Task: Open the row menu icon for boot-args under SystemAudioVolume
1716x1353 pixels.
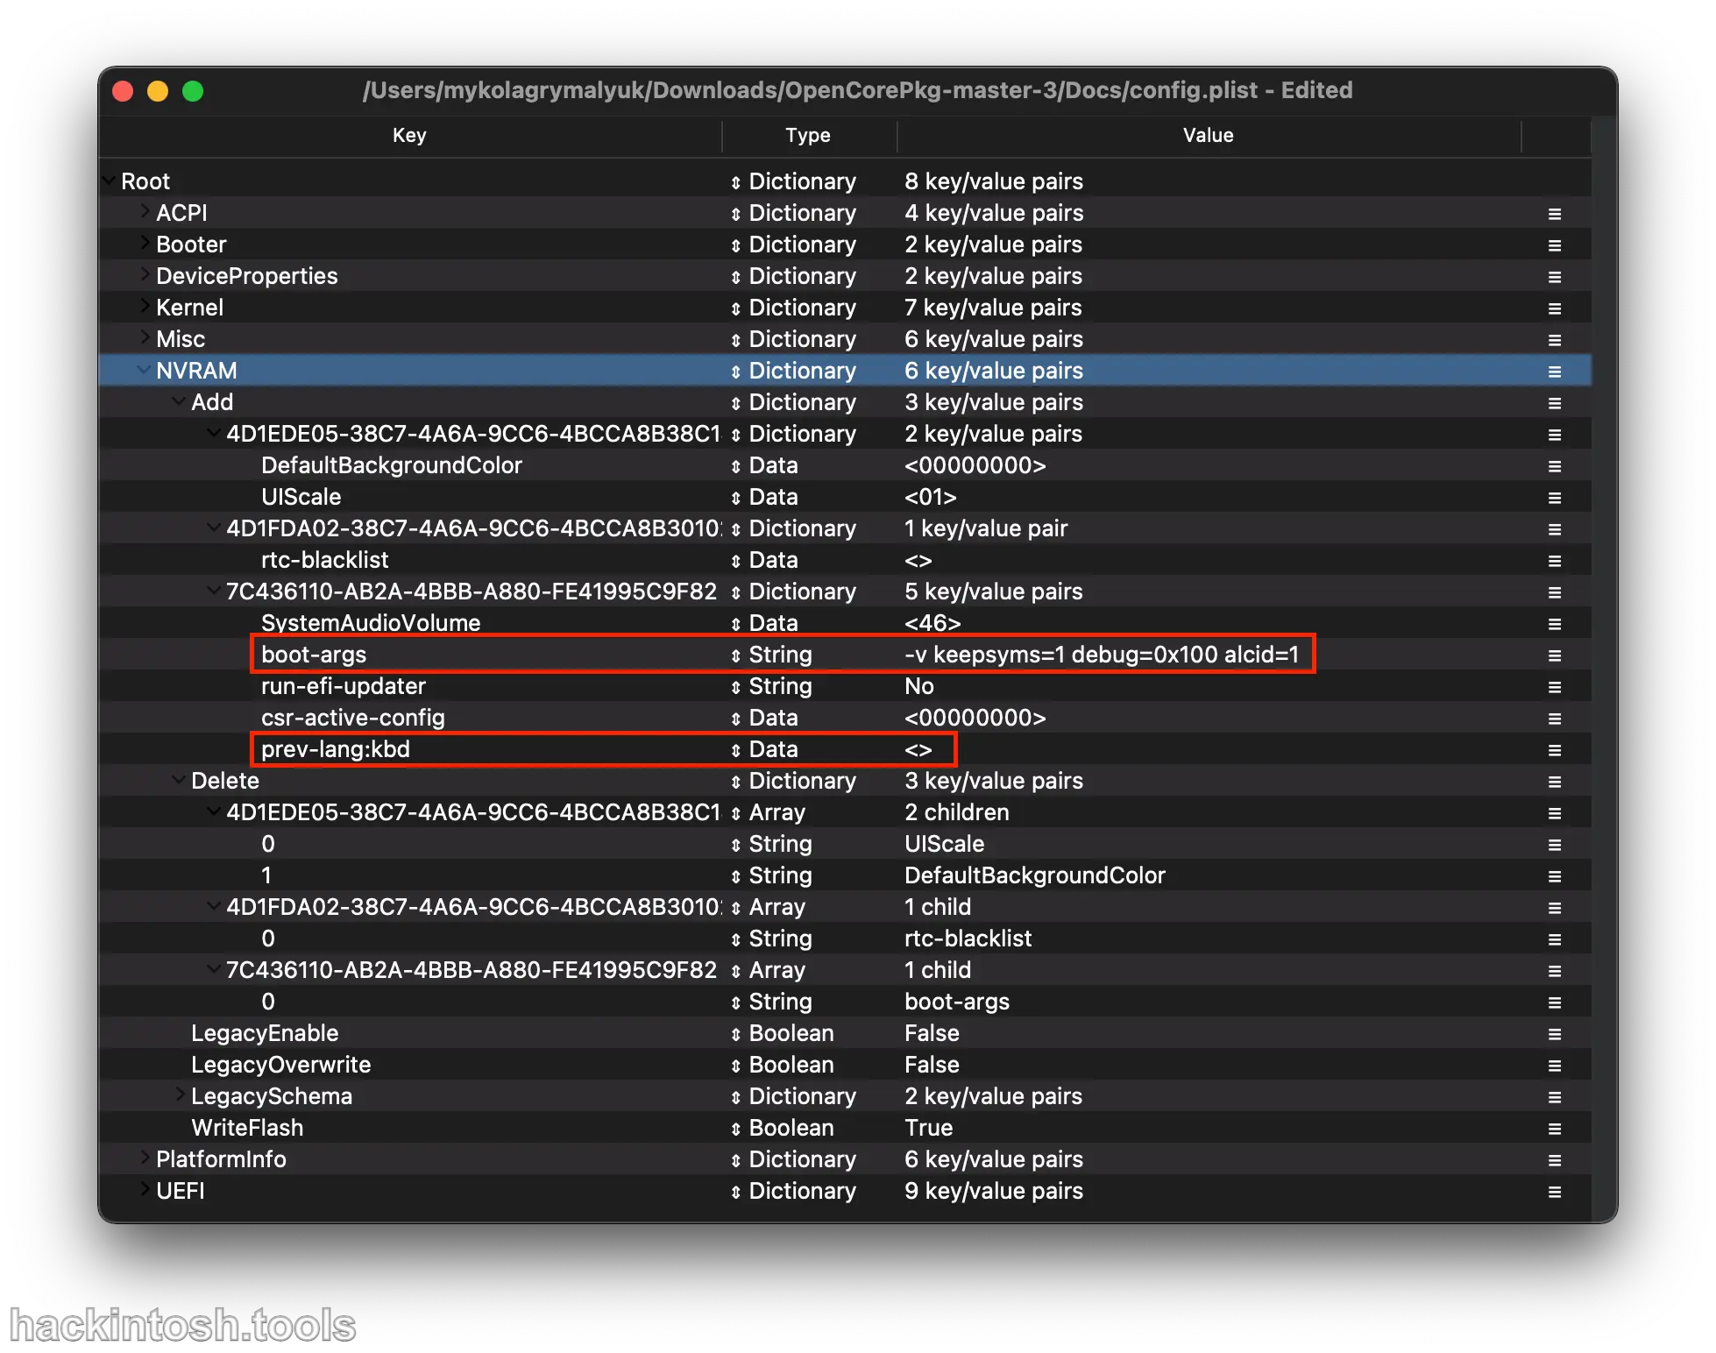Action: point(1554,655)
